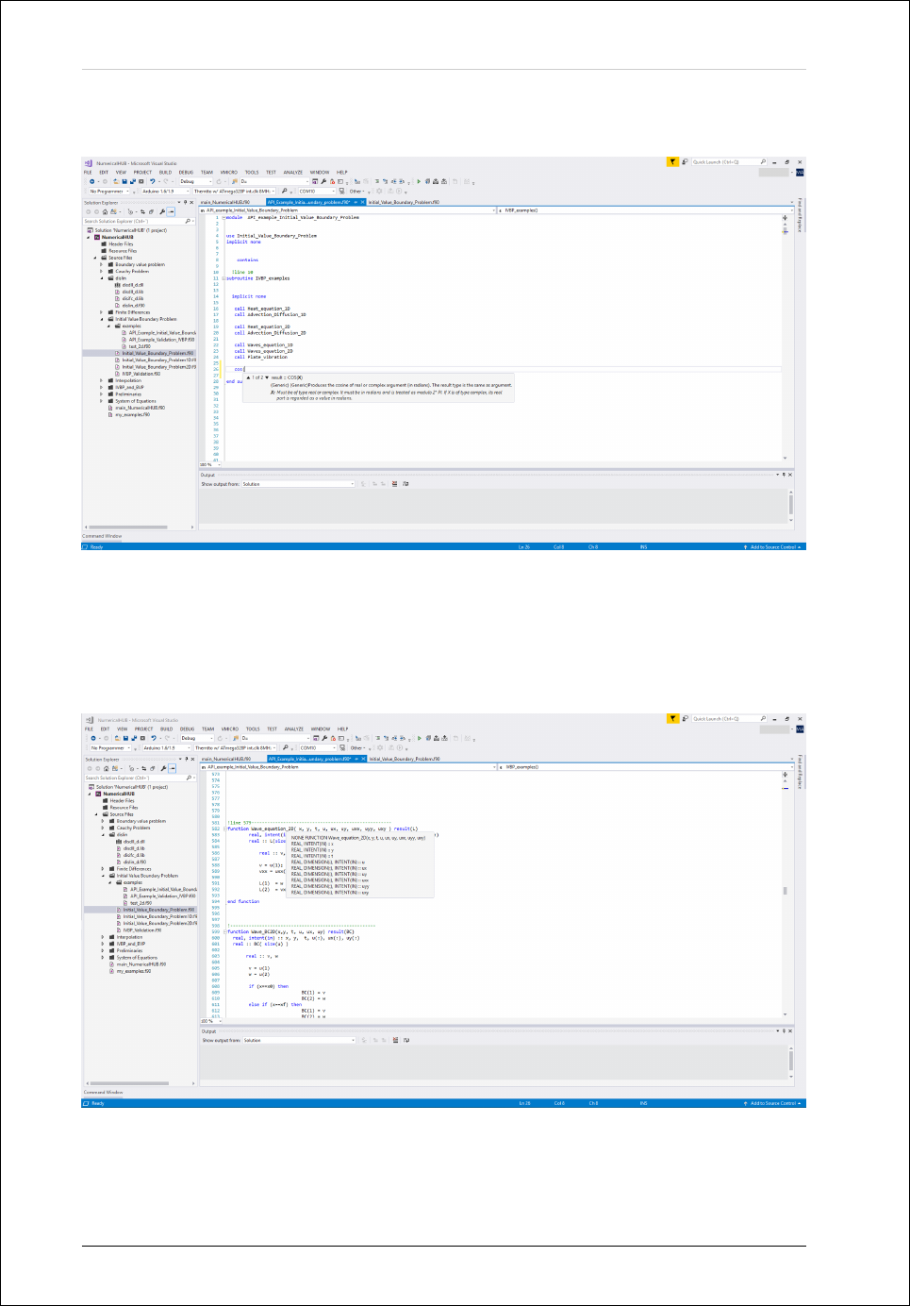Click Clear All output icon in lower Output panel

click(395, 1040)
